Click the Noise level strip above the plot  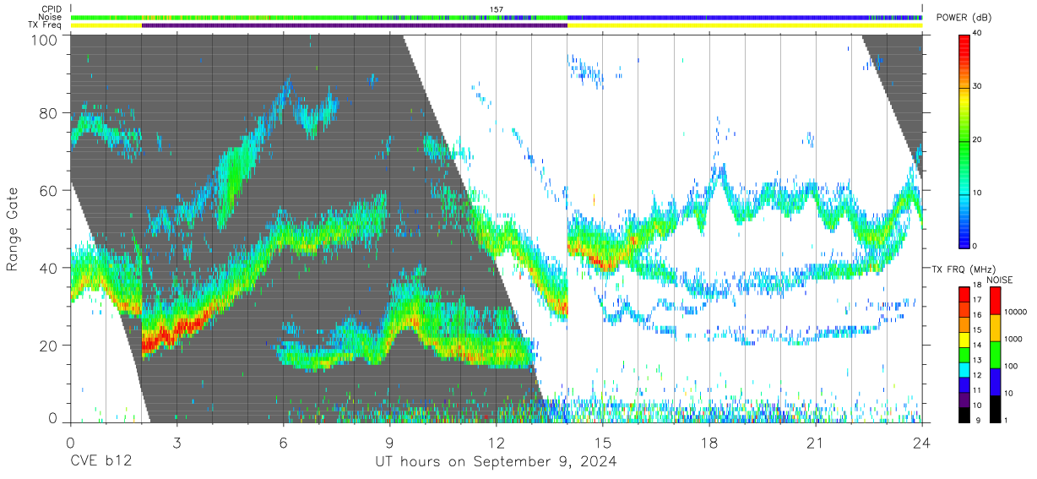pyautogui.click(x=496, y=17)
